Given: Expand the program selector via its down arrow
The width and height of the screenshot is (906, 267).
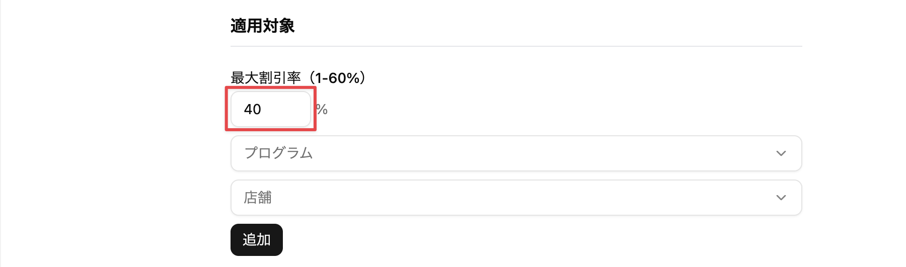Looking at the screenshot, I should coord(781,153).
